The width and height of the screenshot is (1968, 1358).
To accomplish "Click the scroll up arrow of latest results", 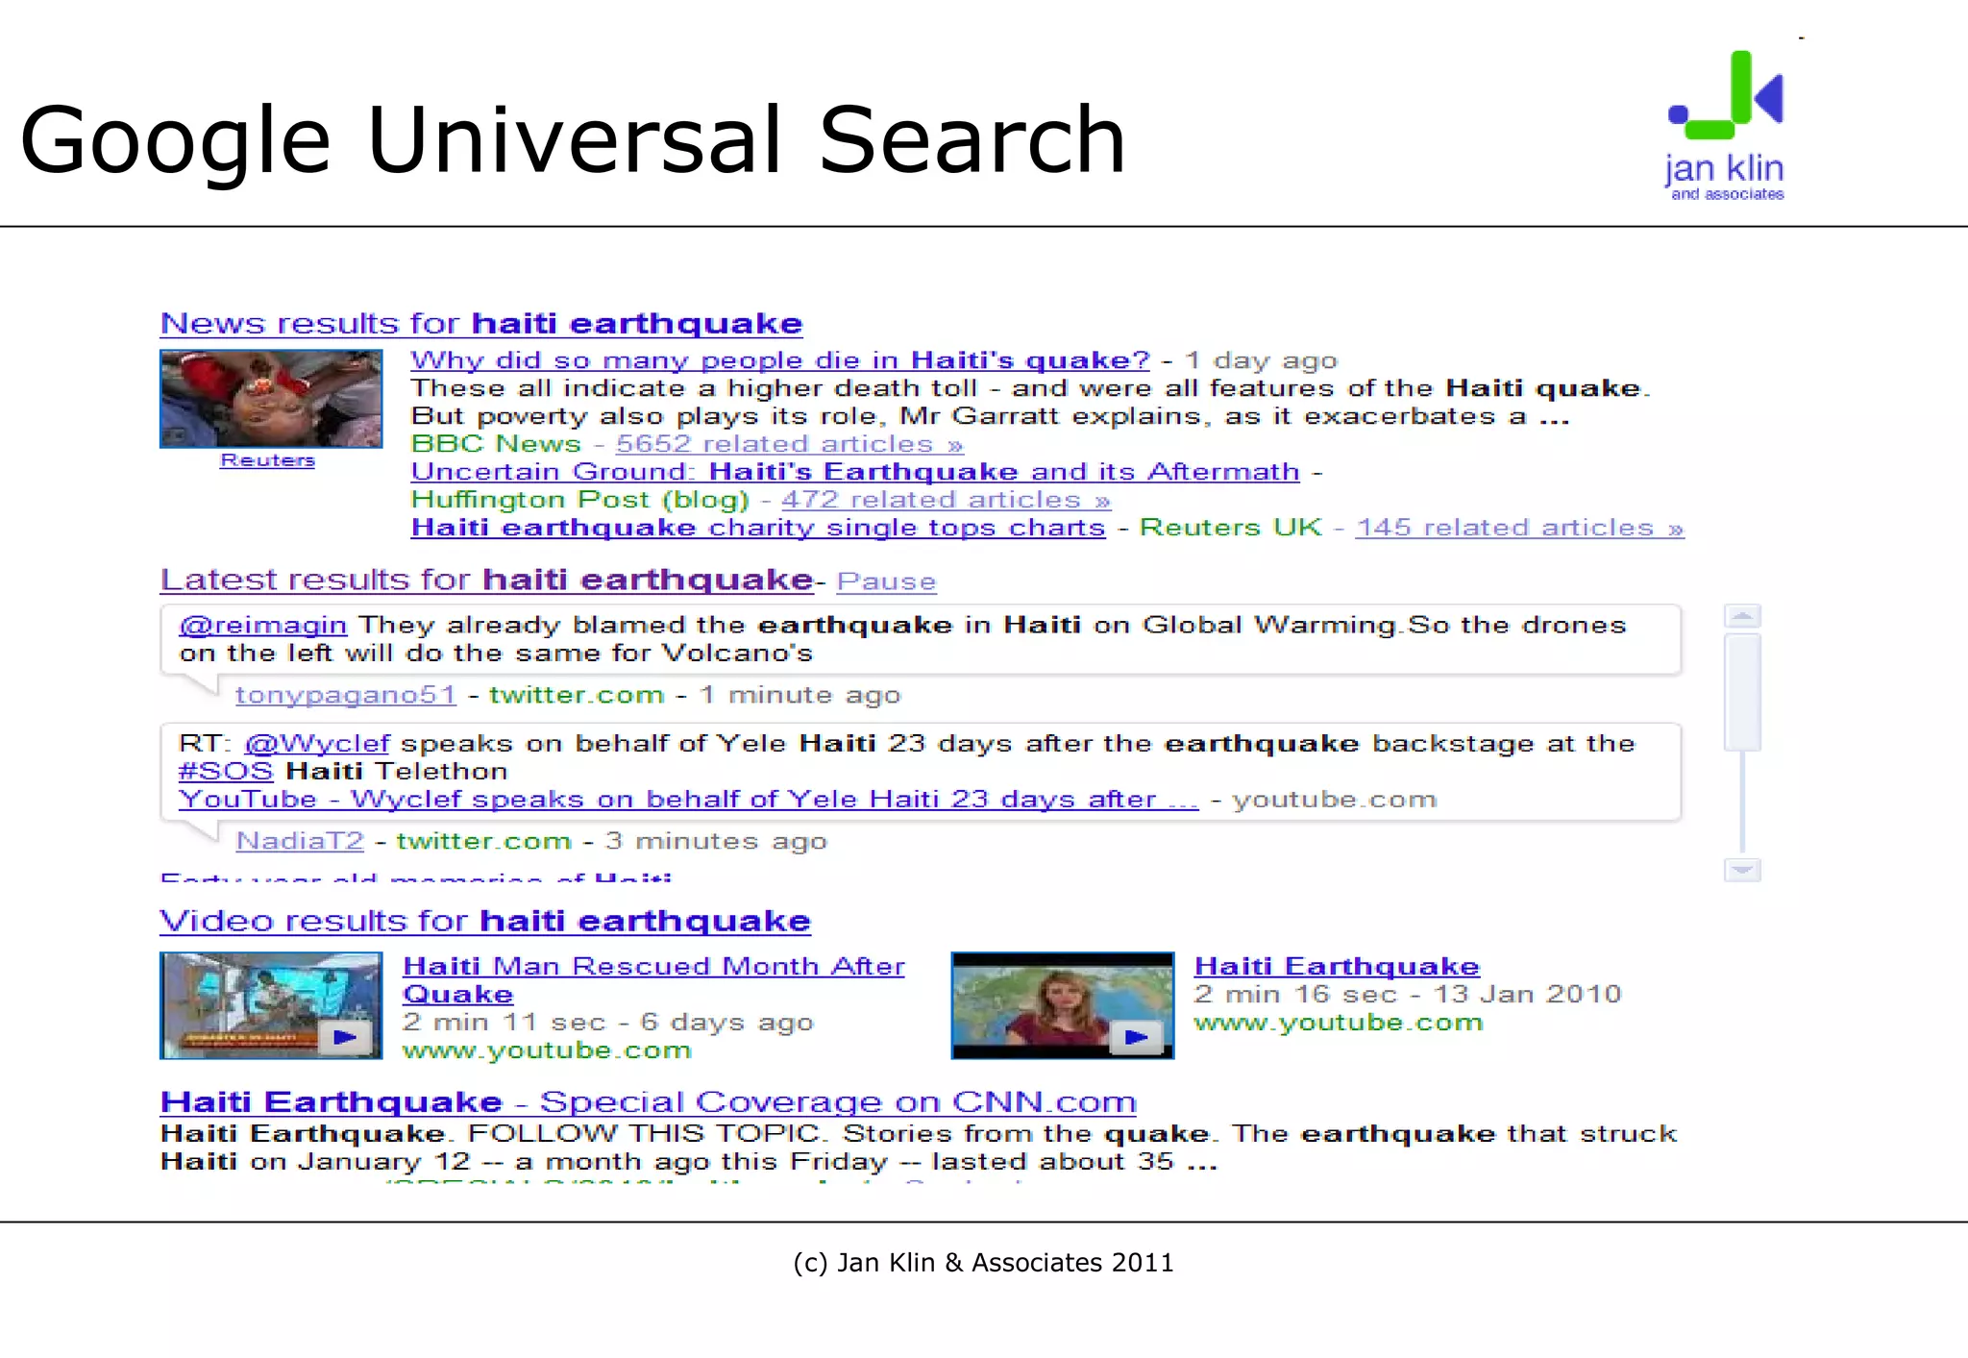I will point(1742,616).
